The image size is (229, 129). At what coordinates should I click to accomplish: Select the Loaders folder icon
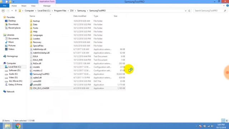31,39
